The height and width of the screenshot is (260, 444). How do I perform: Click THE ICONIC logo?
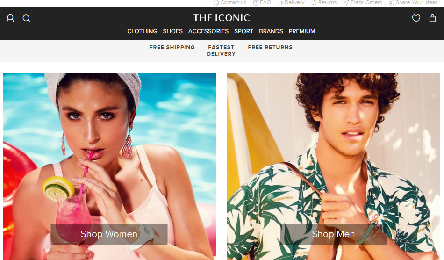[222, 18]
